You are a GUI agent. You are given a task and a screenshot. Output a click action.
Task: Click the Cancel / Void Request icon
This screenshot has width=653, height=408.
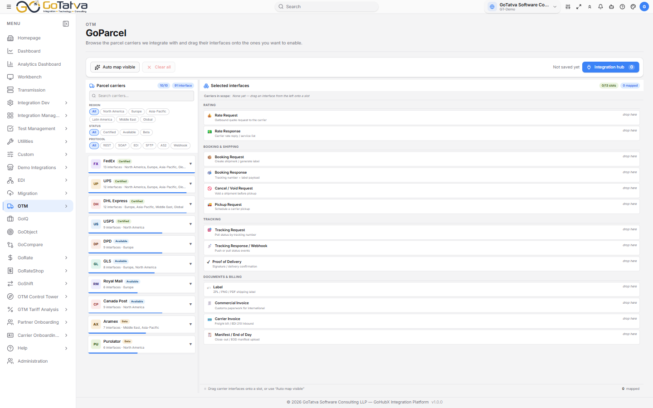pyautogui.click(x=210, y=189)
